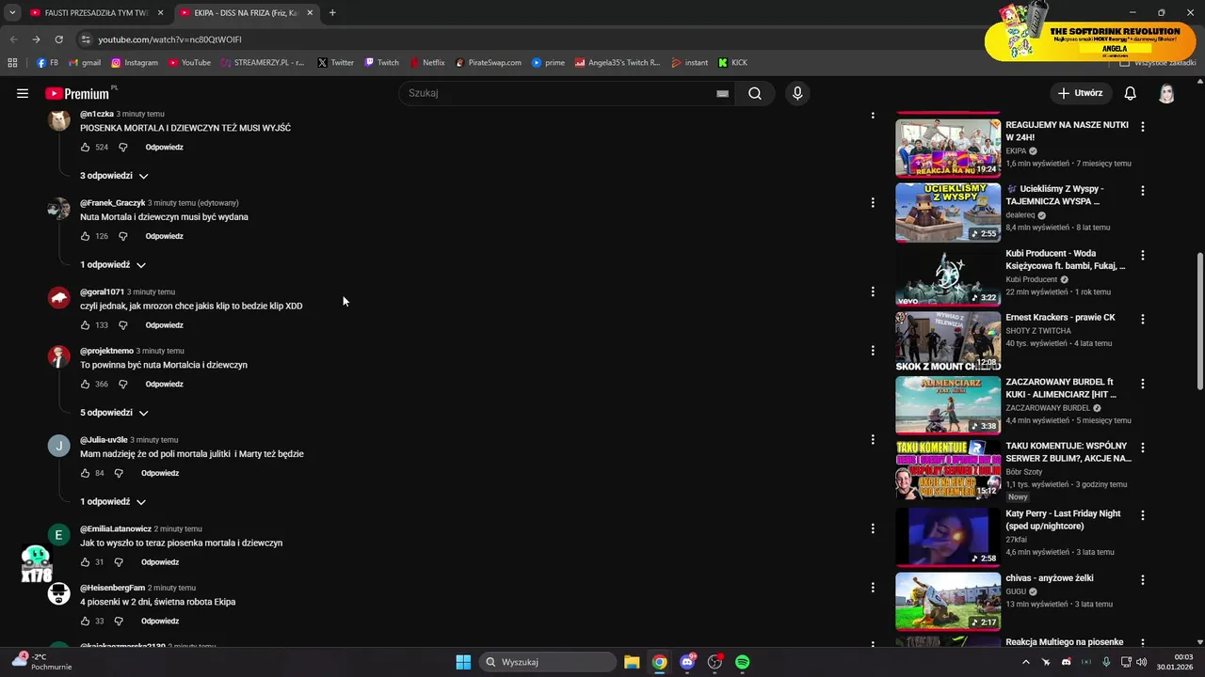Viewport: 1205px width, 677px height.
Task: Open more options for Ernest Krackers video
Action: 1143,319
